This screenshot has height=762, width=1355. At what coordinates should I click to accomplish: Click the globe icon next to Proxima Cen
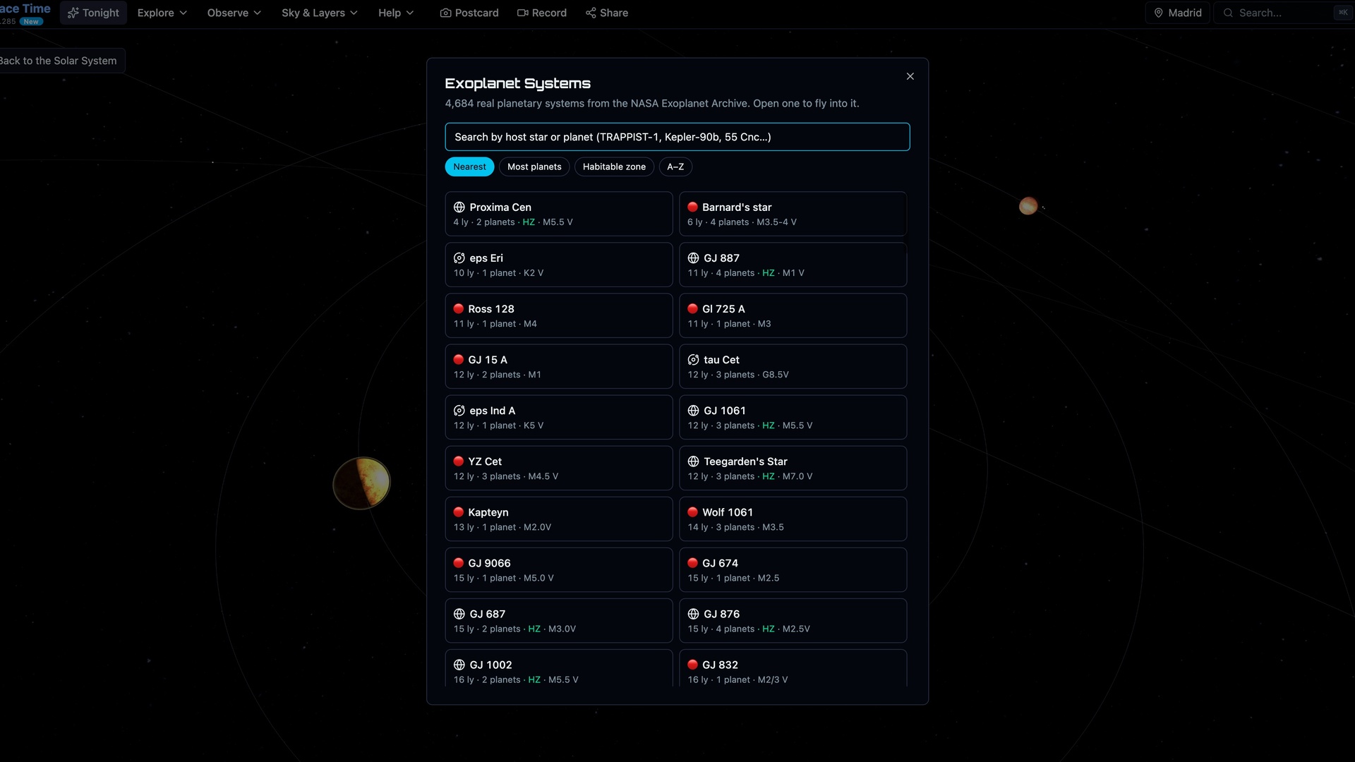tap(459, 207)
